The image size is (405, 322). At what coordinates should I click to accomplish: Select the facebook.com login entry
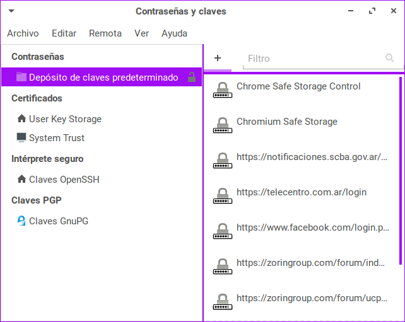click(x=312, y=227)
